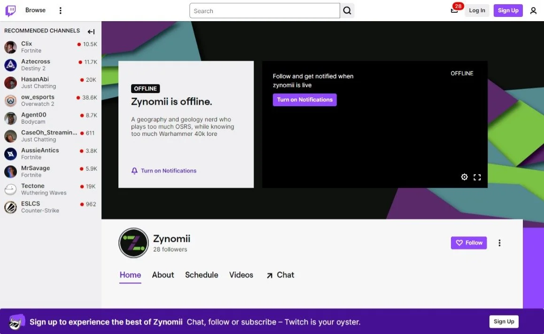Click the Browse link
The height and width of the screenshot is (334, 544).
pyautogui.click(x=35, y=10)
